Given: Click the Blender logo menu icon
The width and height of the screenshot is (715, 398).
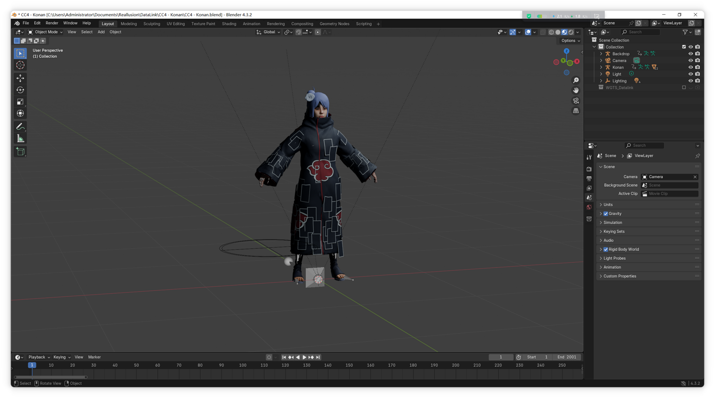Looking at the screenshot, I should 17,23.
